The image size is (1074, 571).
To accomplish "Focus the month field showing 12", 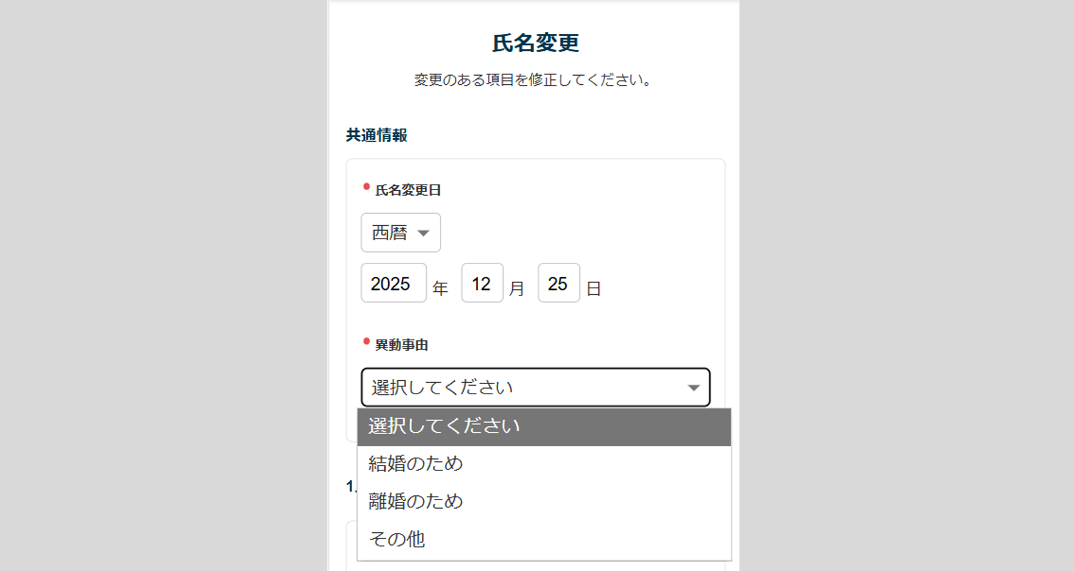I will 482,283.
